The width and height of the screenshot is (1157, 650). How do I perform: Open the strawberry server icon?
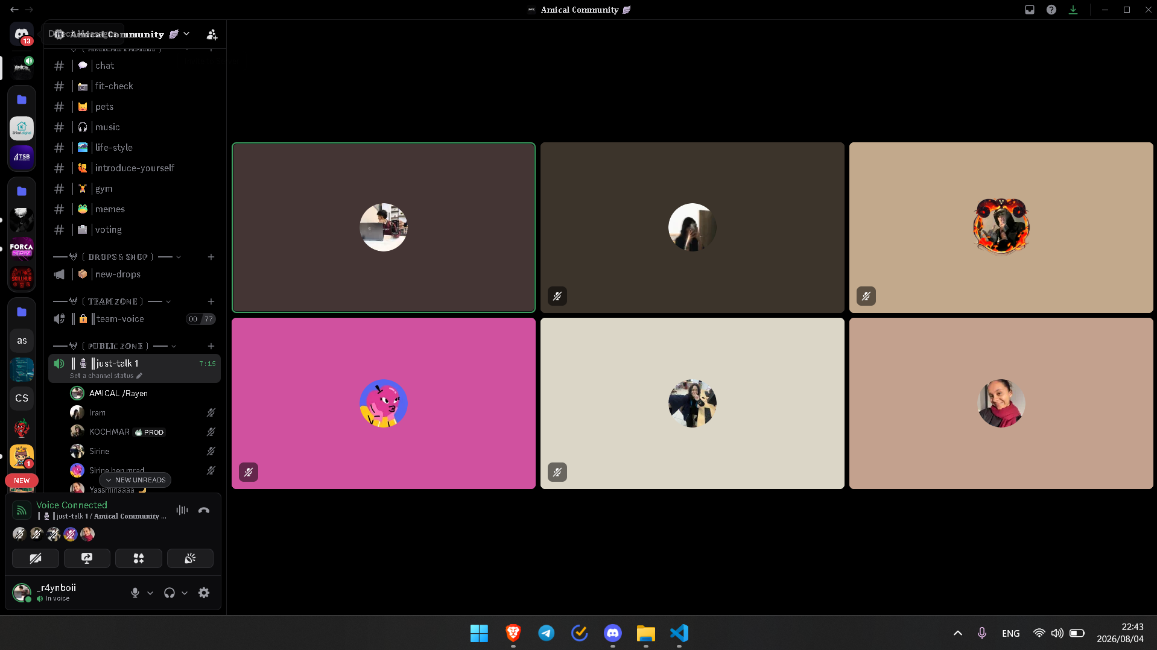tap(22, 428)
